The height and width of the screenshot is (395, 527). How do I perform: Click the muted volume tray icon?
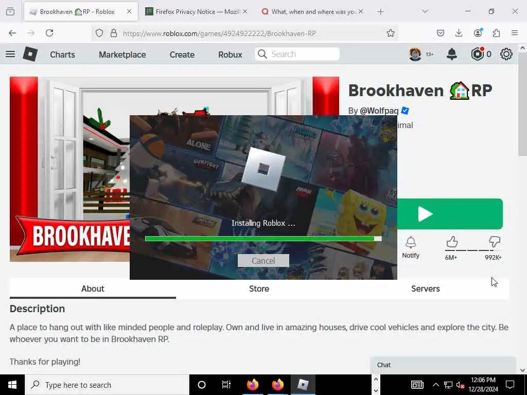(461, 385)
